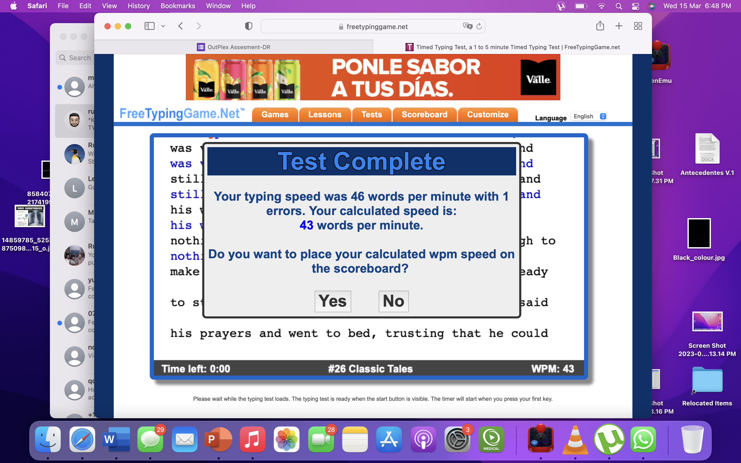Viewport: 741px width, 463px height.
Task: Open the Games tab on FreeTypingGame
Action: coord(275,114)
